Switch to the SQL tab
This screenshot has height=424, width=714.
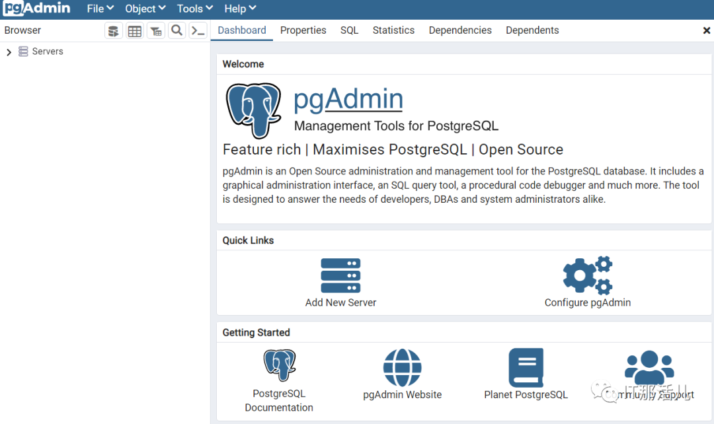[349, 30]
